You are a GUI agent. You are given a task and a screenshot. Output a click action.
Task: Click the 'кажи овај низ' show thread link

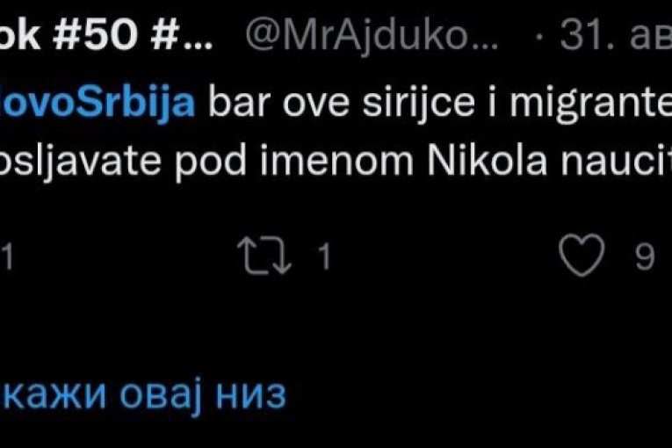coord(143,394)
